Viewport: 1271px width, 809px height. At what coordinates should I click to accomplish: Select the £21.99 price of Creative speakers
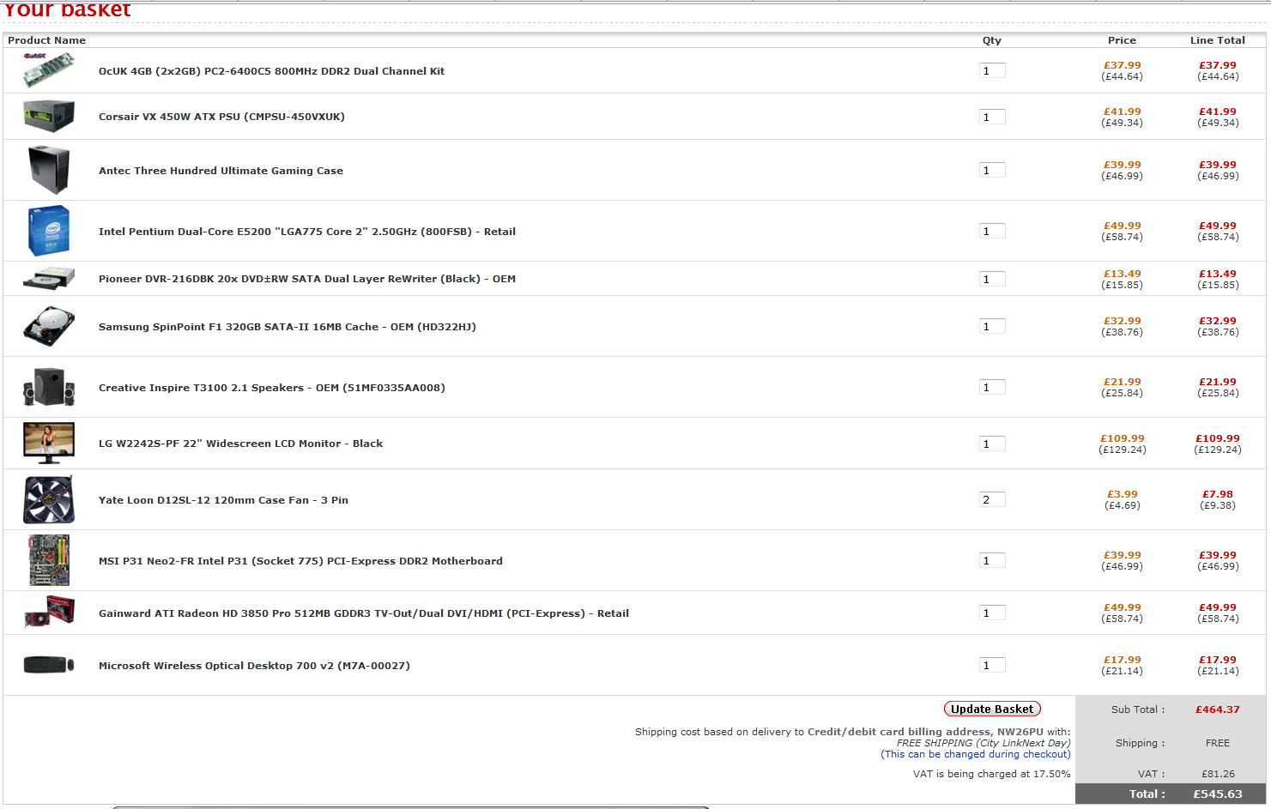[x=1123, y=382]
